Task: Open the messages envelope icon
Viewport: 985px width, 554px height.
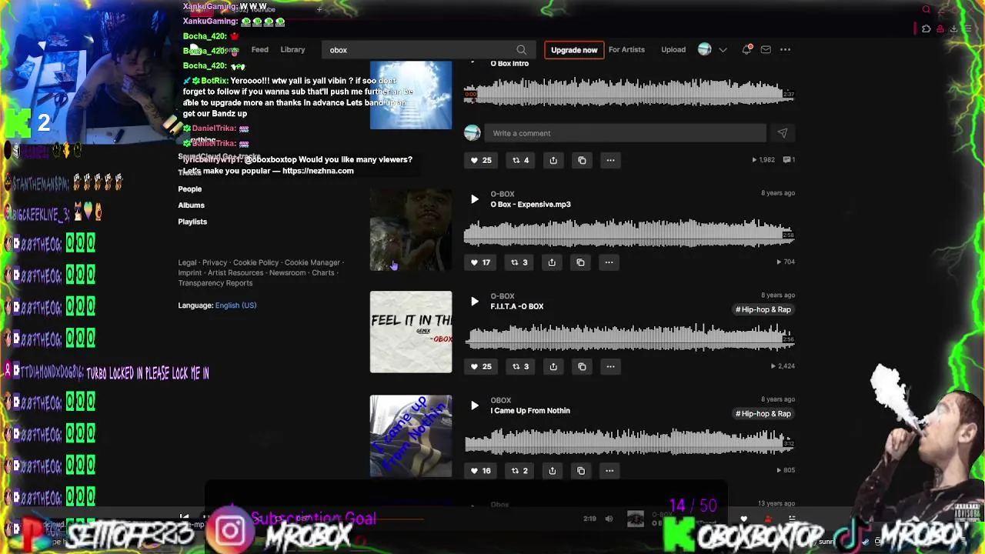Action: 766,50
